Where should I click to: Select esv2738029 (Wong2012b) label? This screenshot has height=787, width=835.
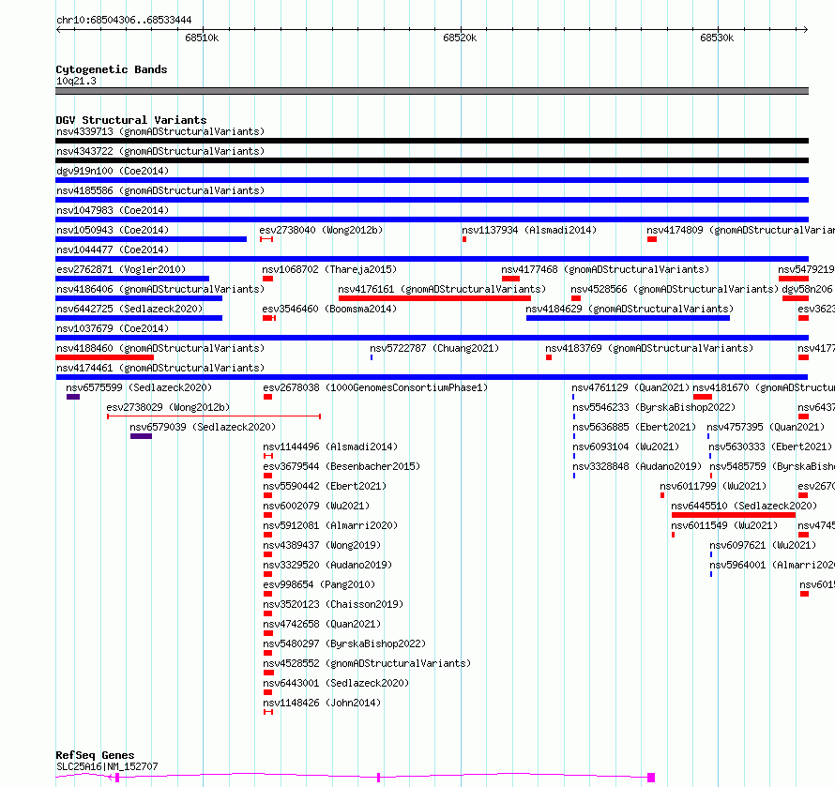click(168, 407)
